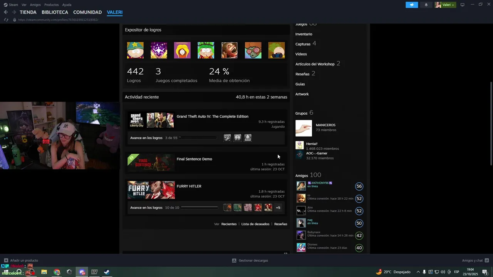This screenshot has height=277, width=493.
Task: Open the Artwork sidebar link
Action: point(302,94)
